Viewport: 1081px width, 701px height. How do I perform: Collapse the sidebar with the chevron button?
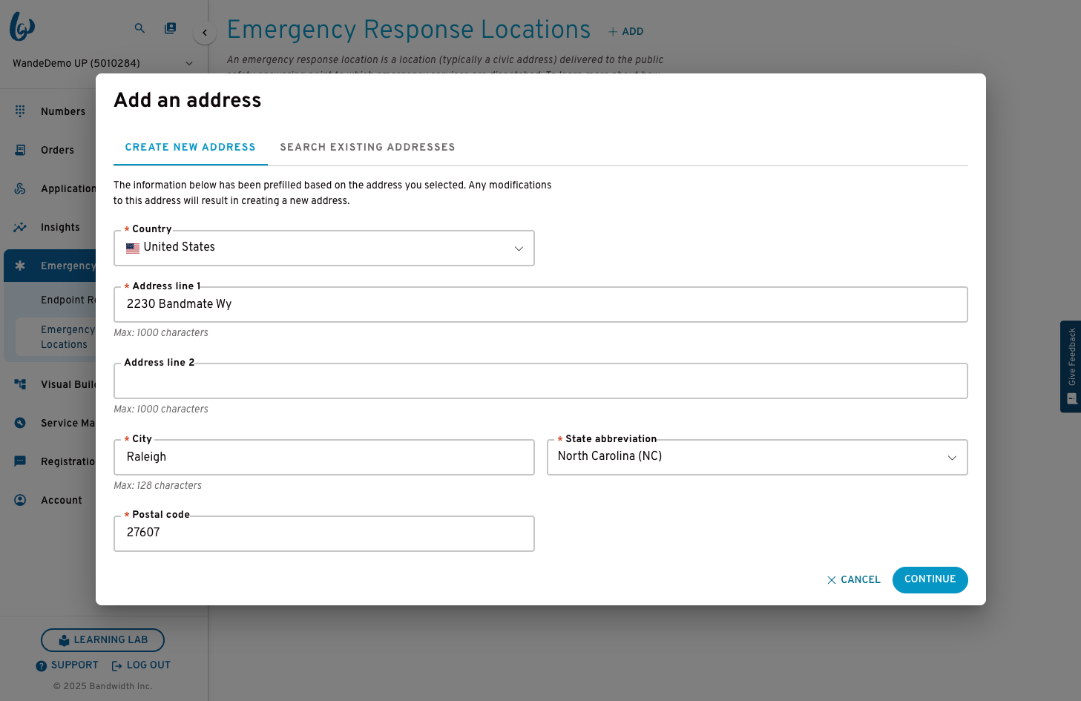click(x=205, y=33)
